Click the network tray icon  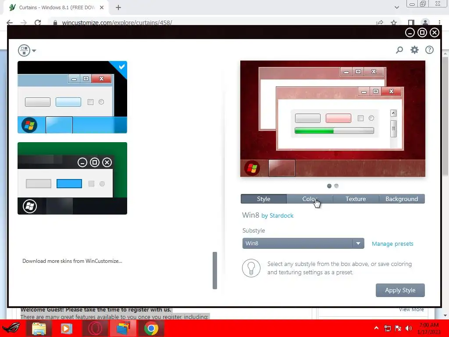click(388, 328)
